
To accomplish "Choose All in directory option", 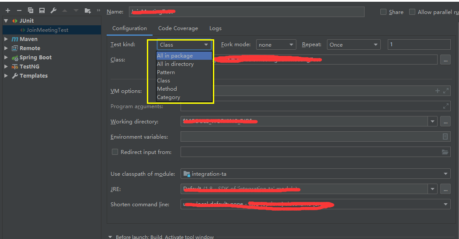I will point(184,64).
